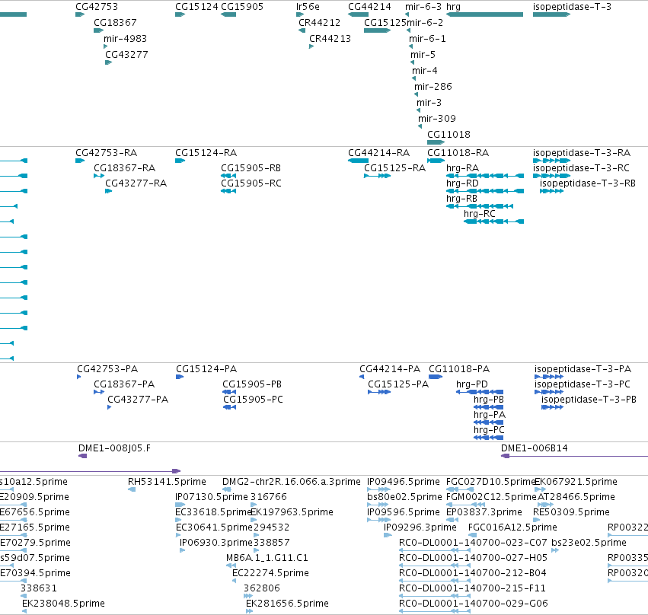The width and height of the screenshot is (648, 615).
Task: Select the CG11018-PA protein label
Action: pyautogui.click(x=459, y=369)
